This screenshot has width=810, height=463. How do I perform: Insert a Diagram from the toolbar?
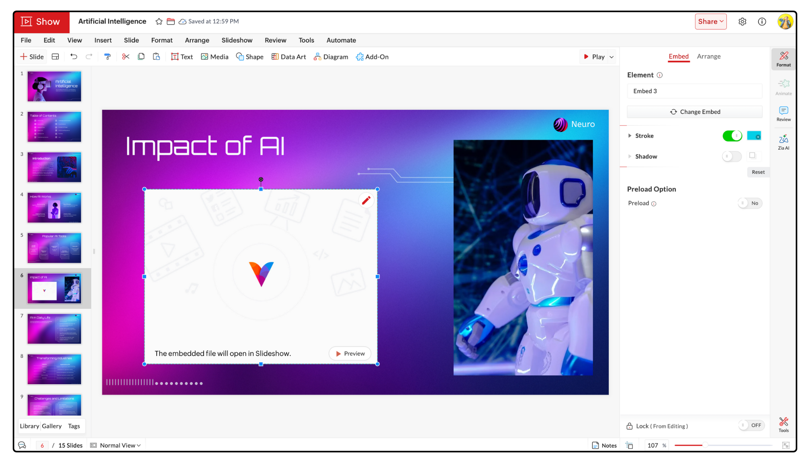pos(331,57)
